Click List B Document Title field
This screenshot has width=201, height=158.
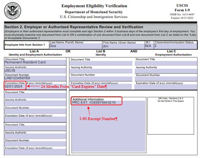coord(101,63)
